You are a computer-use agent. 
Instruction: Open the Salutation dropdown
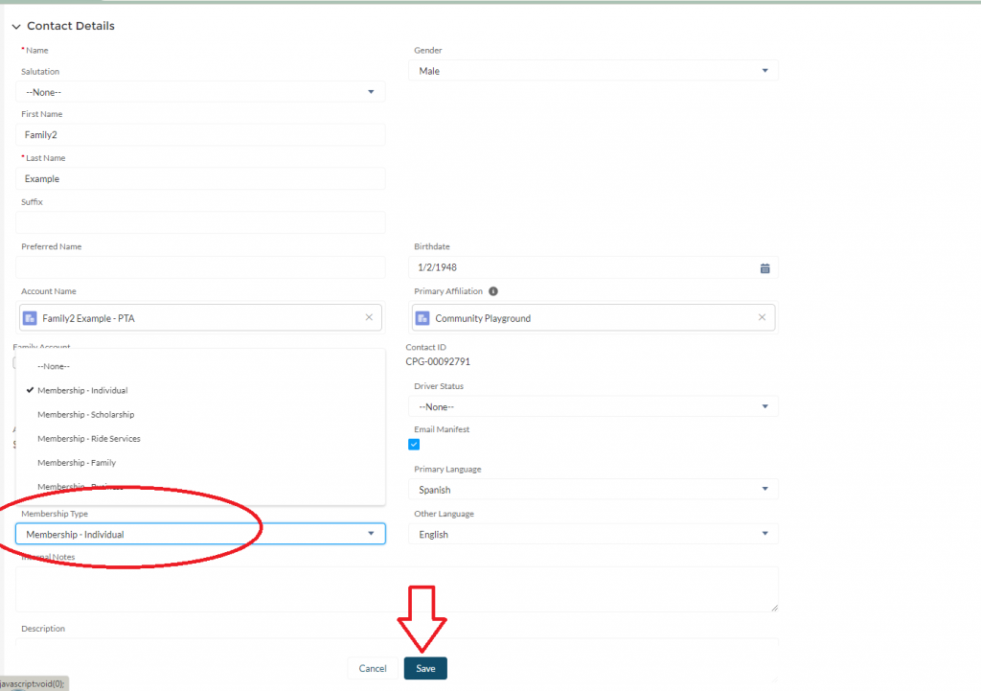click(x=200, y=92)
